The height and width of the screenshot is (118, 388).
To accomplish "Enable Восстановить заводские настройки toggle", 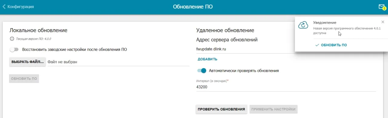I will tap(14, 49).
